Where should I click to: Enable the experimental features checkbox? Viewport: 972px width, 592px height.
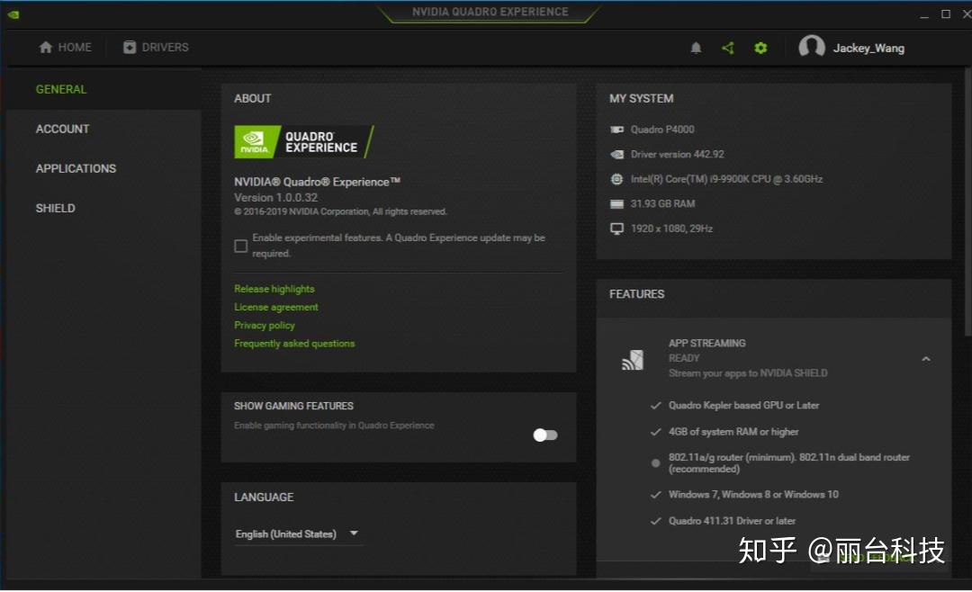point(241,247)
